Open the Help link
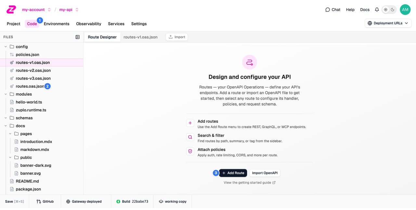 click(x=350, y=10)
